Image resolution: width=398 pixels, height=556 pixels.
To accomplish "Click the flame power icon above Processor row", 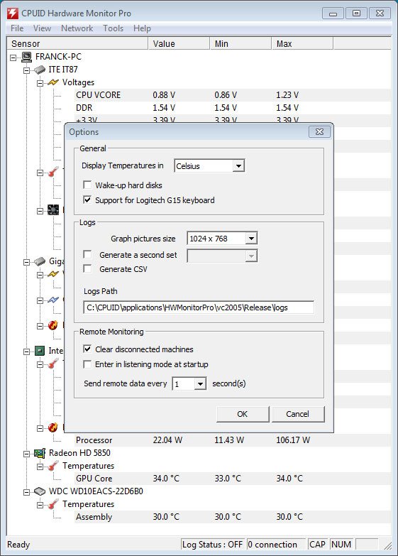I will (53, 427).
